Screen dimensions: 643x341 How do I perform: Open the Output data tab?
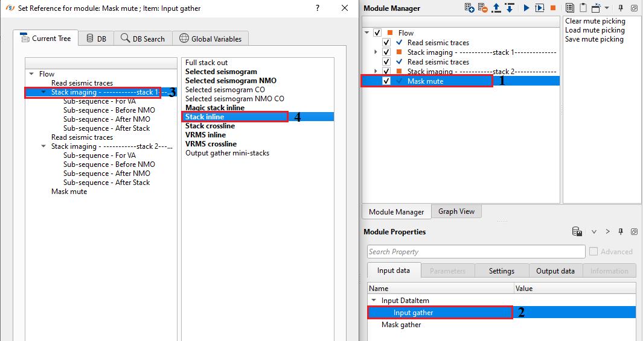click(x=555, y=271)
